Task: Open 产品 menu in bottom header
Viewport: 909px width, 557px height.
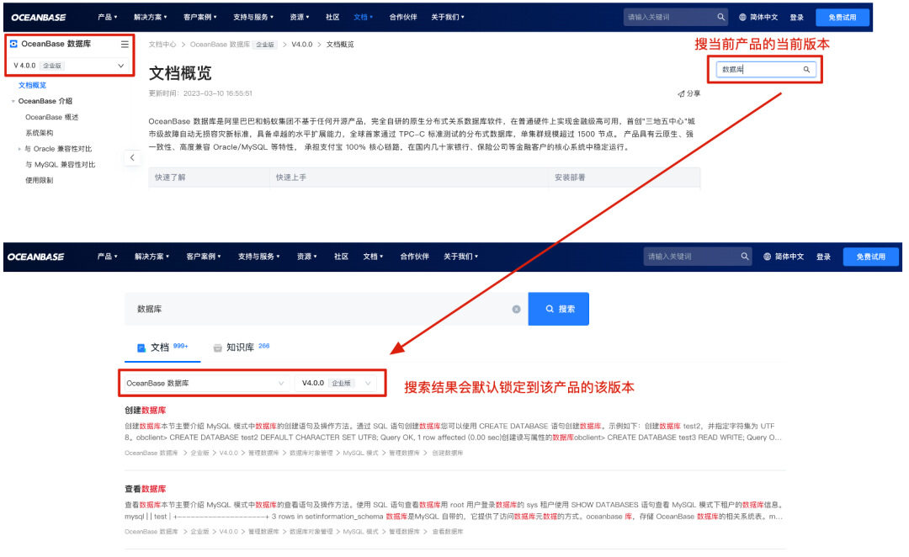Action: 107,257
